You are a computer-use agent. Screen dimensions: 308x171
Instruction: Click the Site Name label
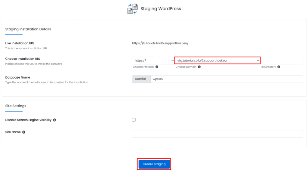tap(13, 132)
